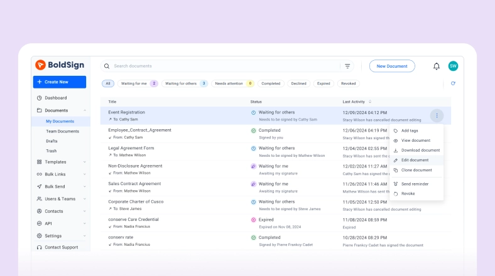Open the search filter options icon
Screen dimensions: 495x276
(x=347, y=66)
